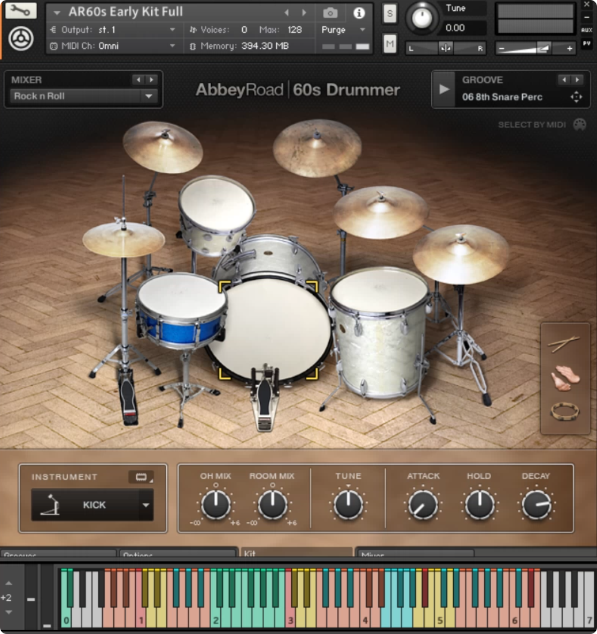
Task: Click the MIDI learn icon in Instrument panel
Action: [141, 477]
